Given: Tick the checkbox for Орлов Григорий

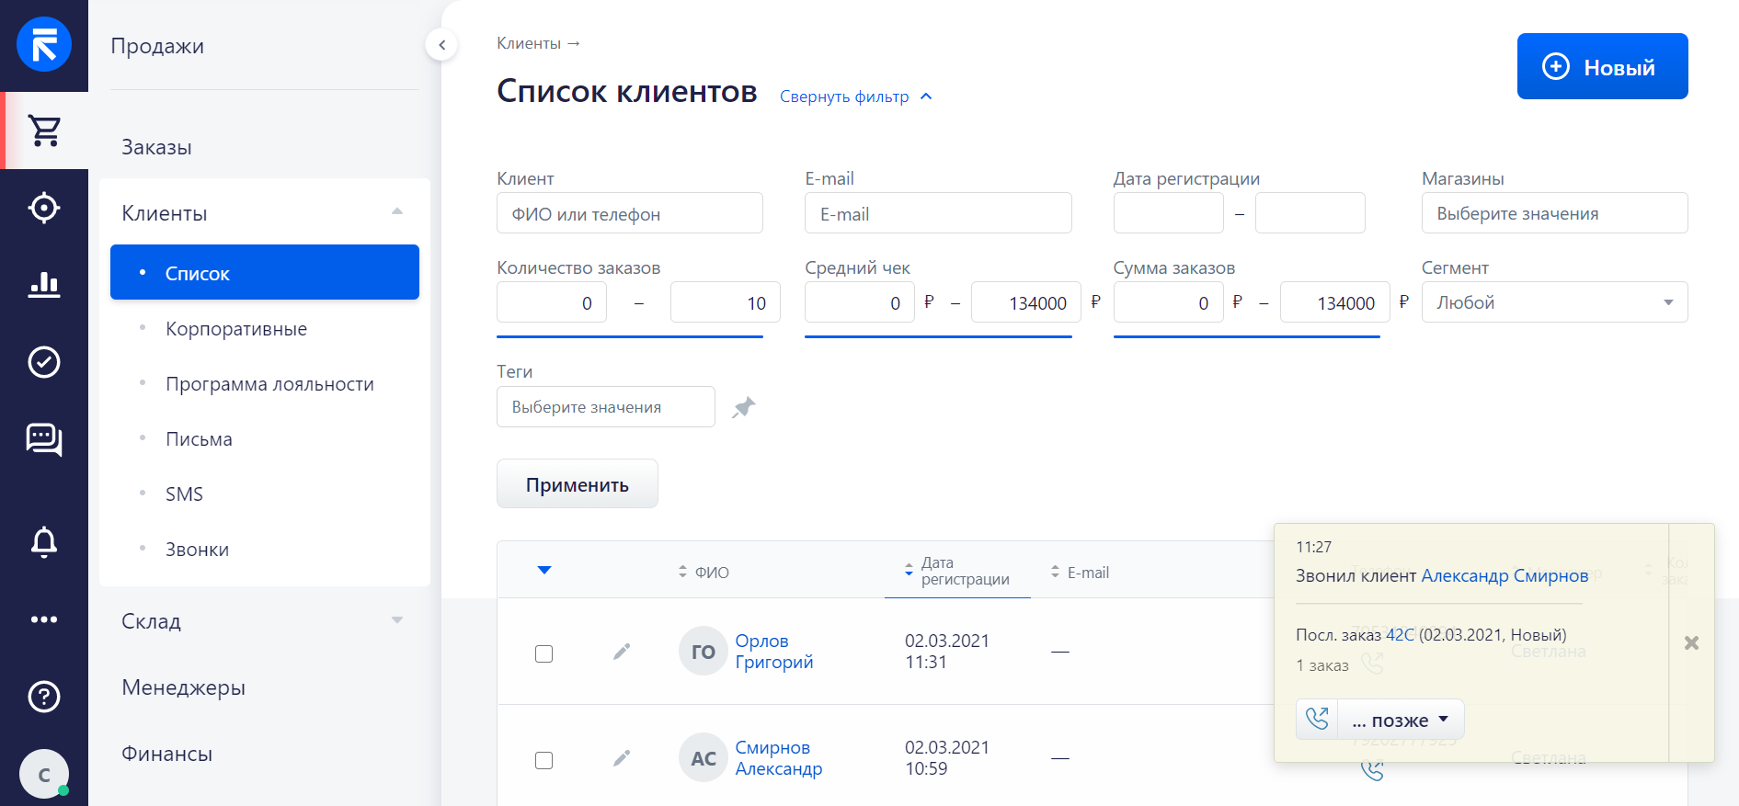Looking at the screenshot, I should point(544,653).
